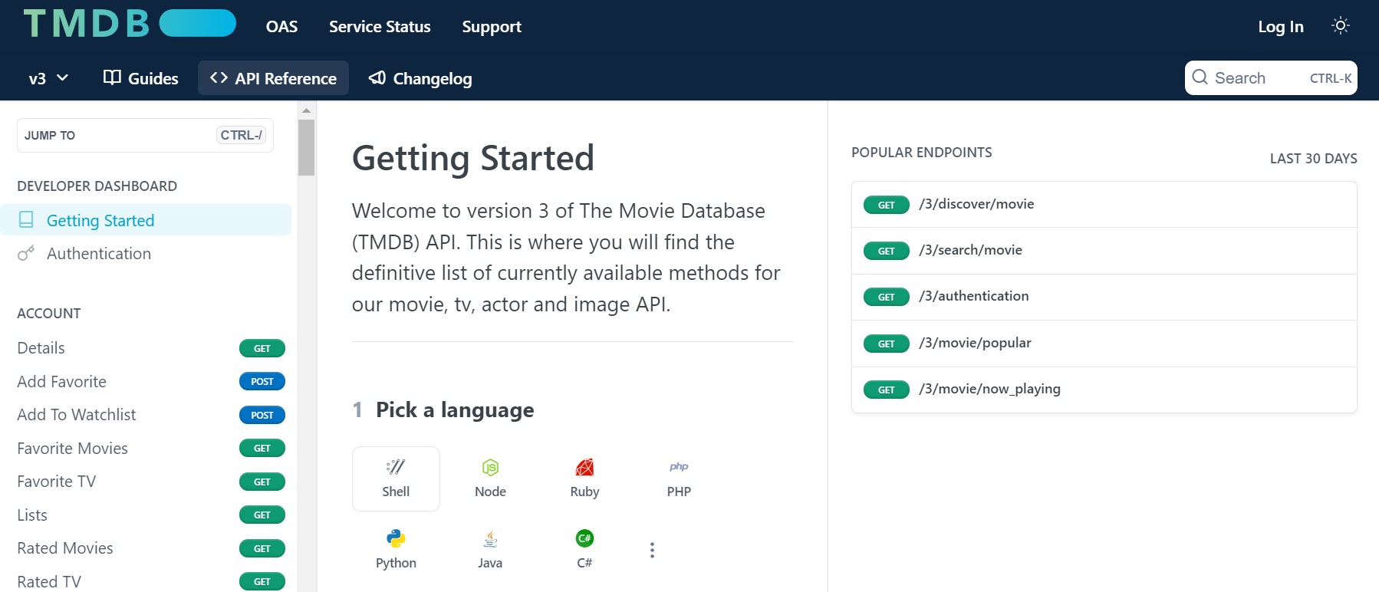Click the Getting Started book icon
Image resolution: width=1379 pixels, height=592 pixels.
[x=26, y=220]
